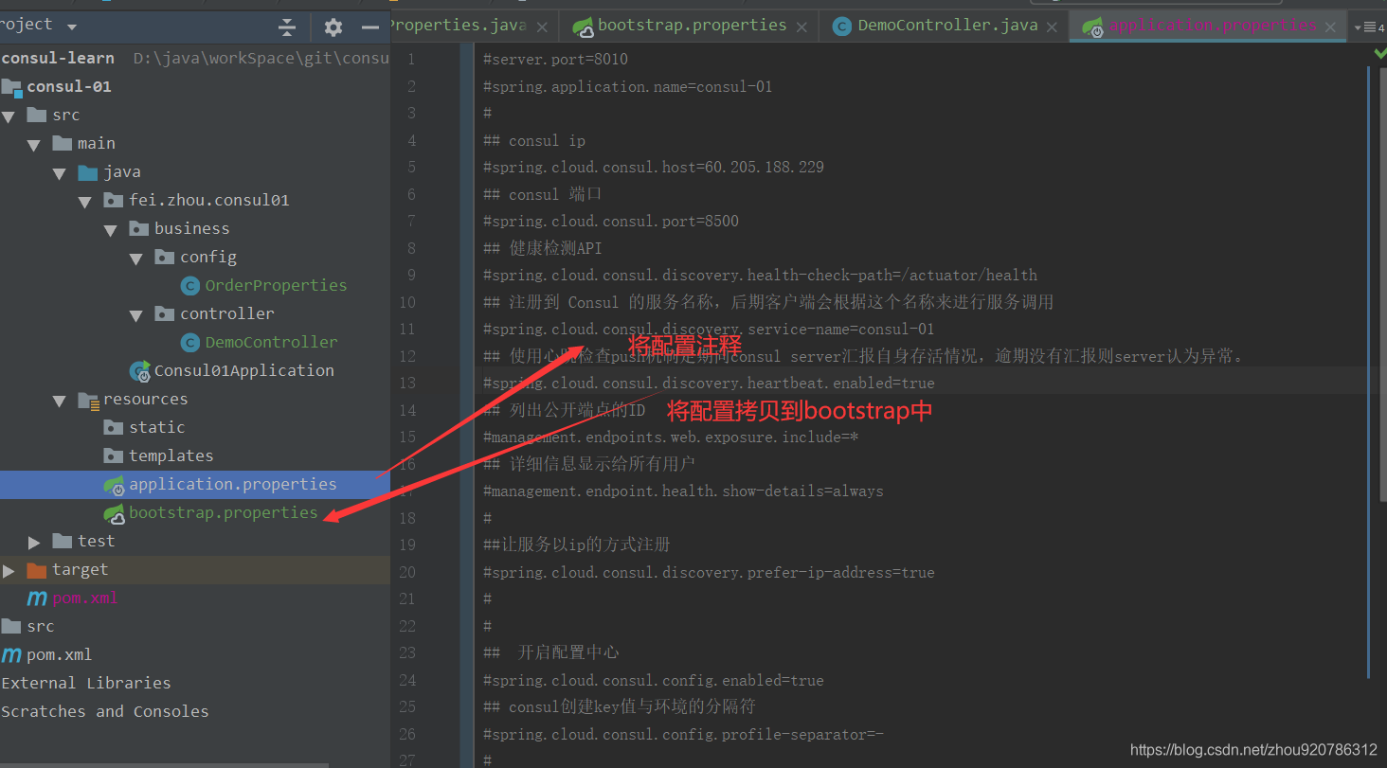Collapse the java folder
This screenshot has height=768, width=1387.
(60, 173)
